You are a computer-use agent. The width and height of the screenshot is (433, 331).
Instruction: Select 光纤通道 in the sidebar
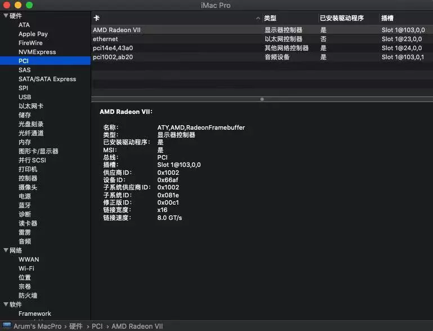coord(30,133)
